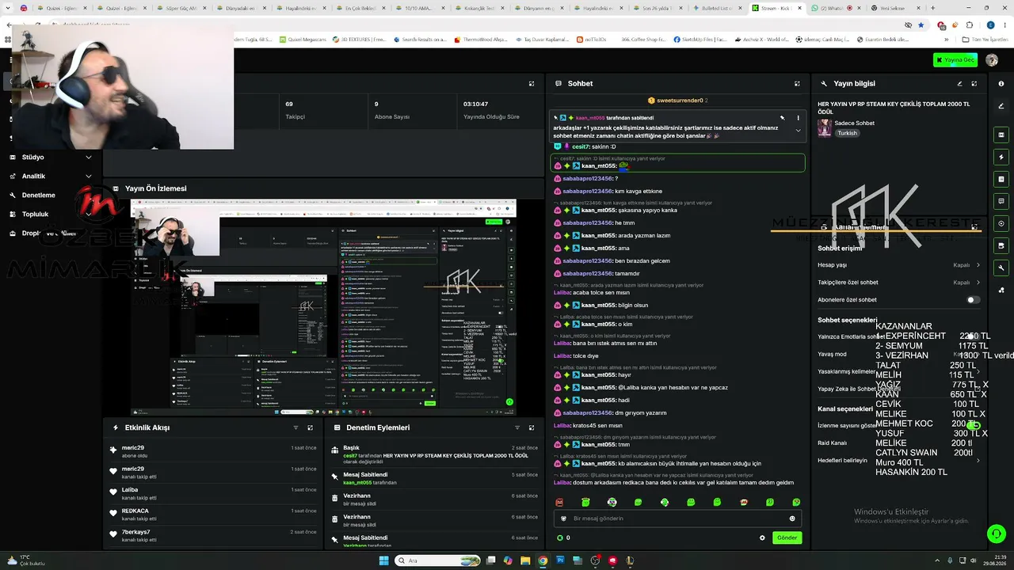The width and height of the screenshot is (1014, 570).
Task: Open Windows Start menu
Action: (384, 560)
